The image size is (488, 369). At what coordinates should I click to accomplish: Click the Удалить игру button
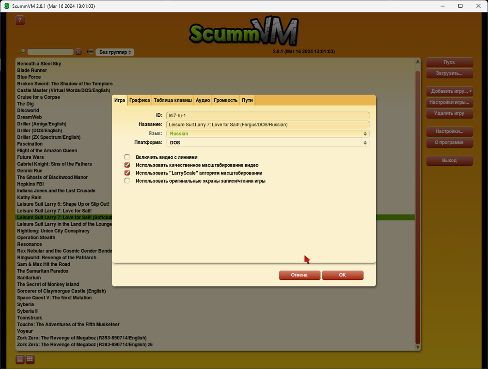pyautogui.click(x=449, y=113)
